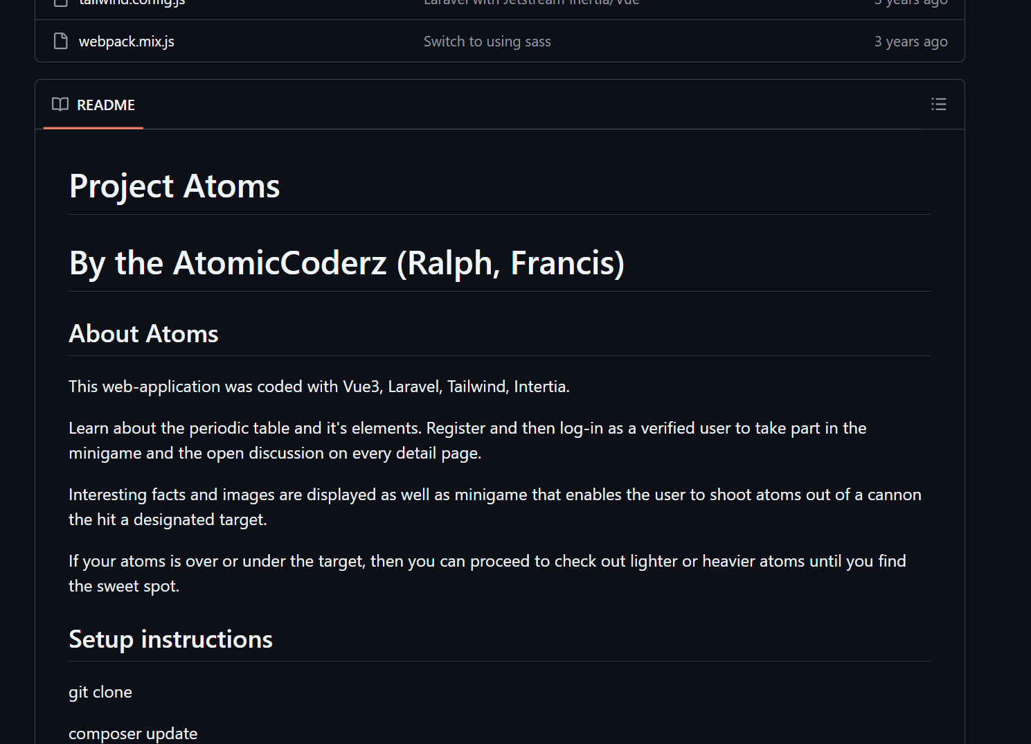Viewport: 1031px width, 744px height.
Task: Click the paragraph mentioning Vue3 and Laravel
Action: [x=319, y=387]
